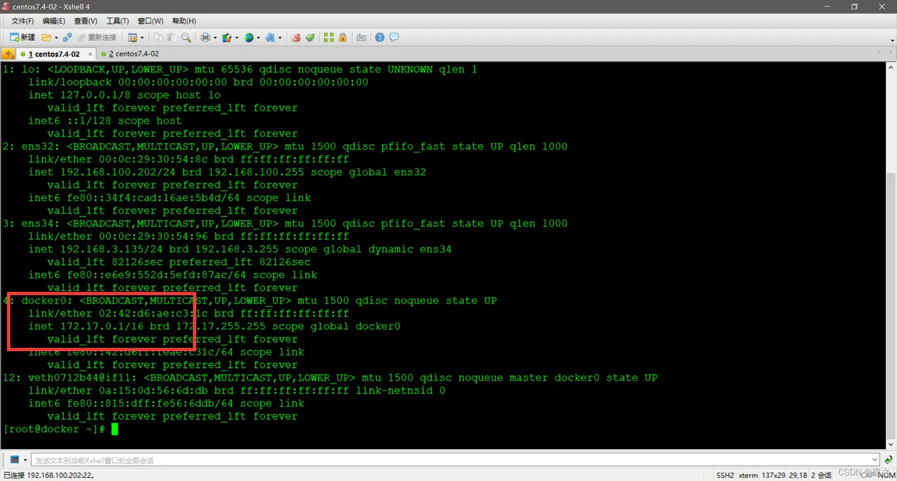Click the 已连接 192.168.100.202:22 status text
This screenshot has width=897, height=481.
[49, 475]
